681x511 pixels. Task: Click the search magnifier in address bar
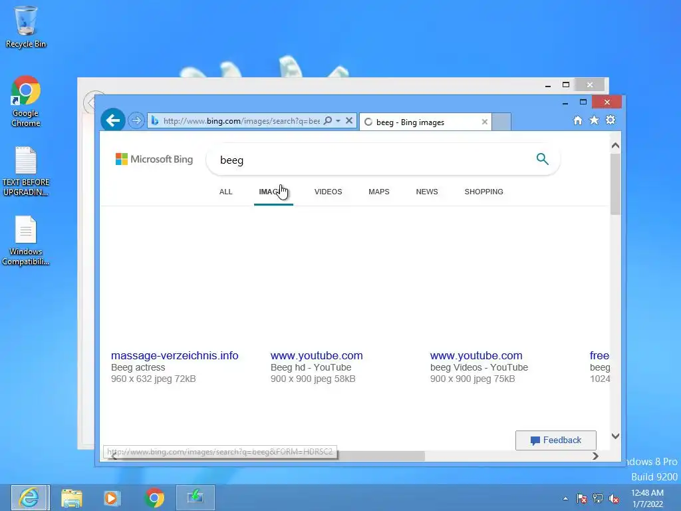click(328, 120)
